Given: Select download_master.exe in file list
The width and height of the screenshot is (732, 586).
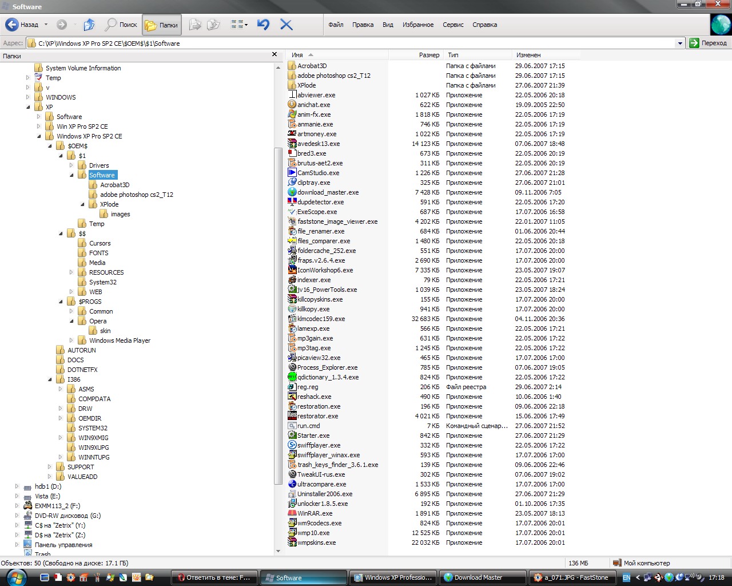Looking at the screenshot, I should coord(328,192).
